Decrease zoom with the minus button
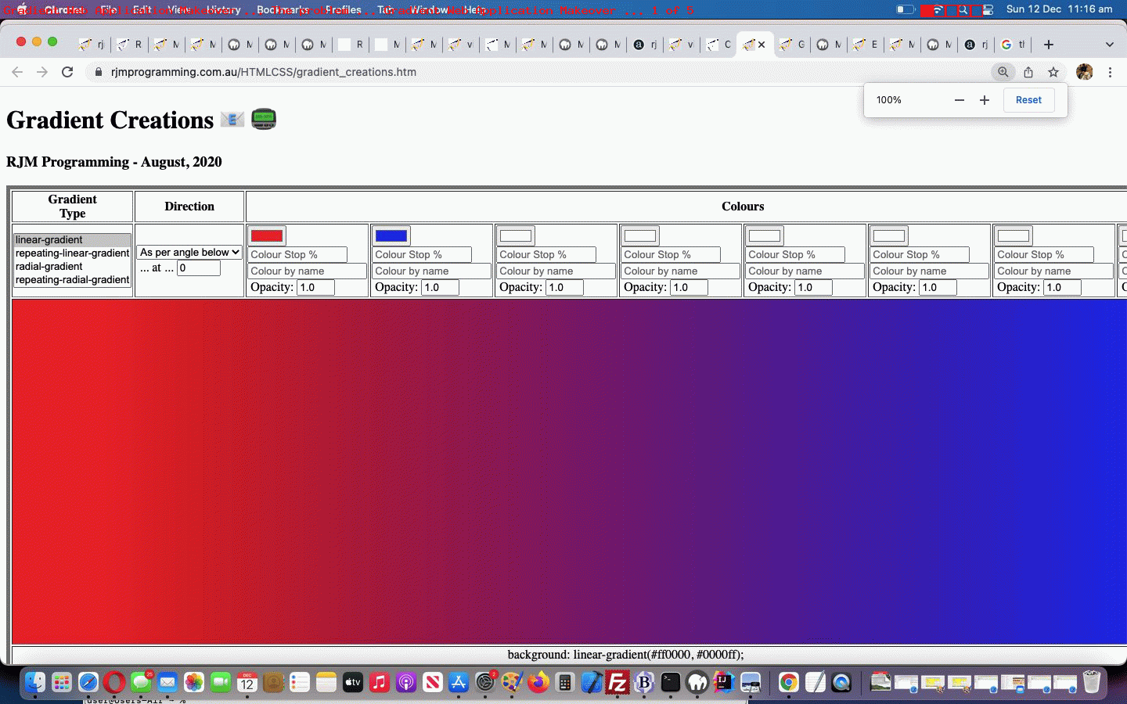1127x704 pixels. 960,100
